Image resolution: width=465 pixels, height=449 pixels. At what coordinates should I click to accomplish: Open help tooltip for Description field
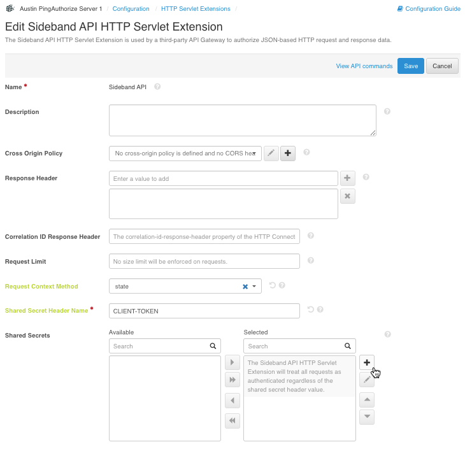pos(387,111)
